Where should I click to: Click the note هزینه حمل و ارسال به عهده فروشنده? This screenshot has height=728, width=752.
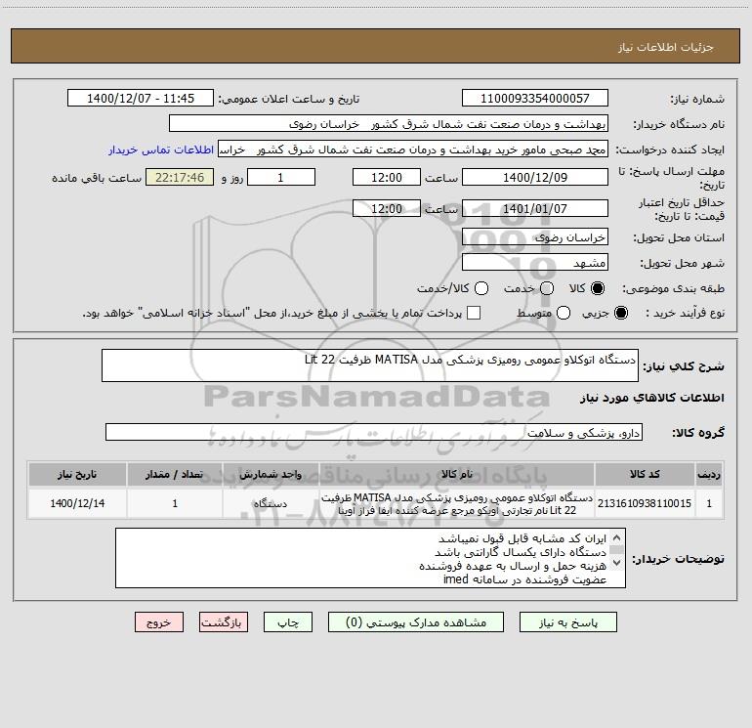point(513,566)
